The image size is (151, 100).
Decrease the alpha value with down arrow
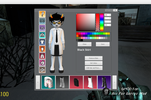click(x=110, y=25)
